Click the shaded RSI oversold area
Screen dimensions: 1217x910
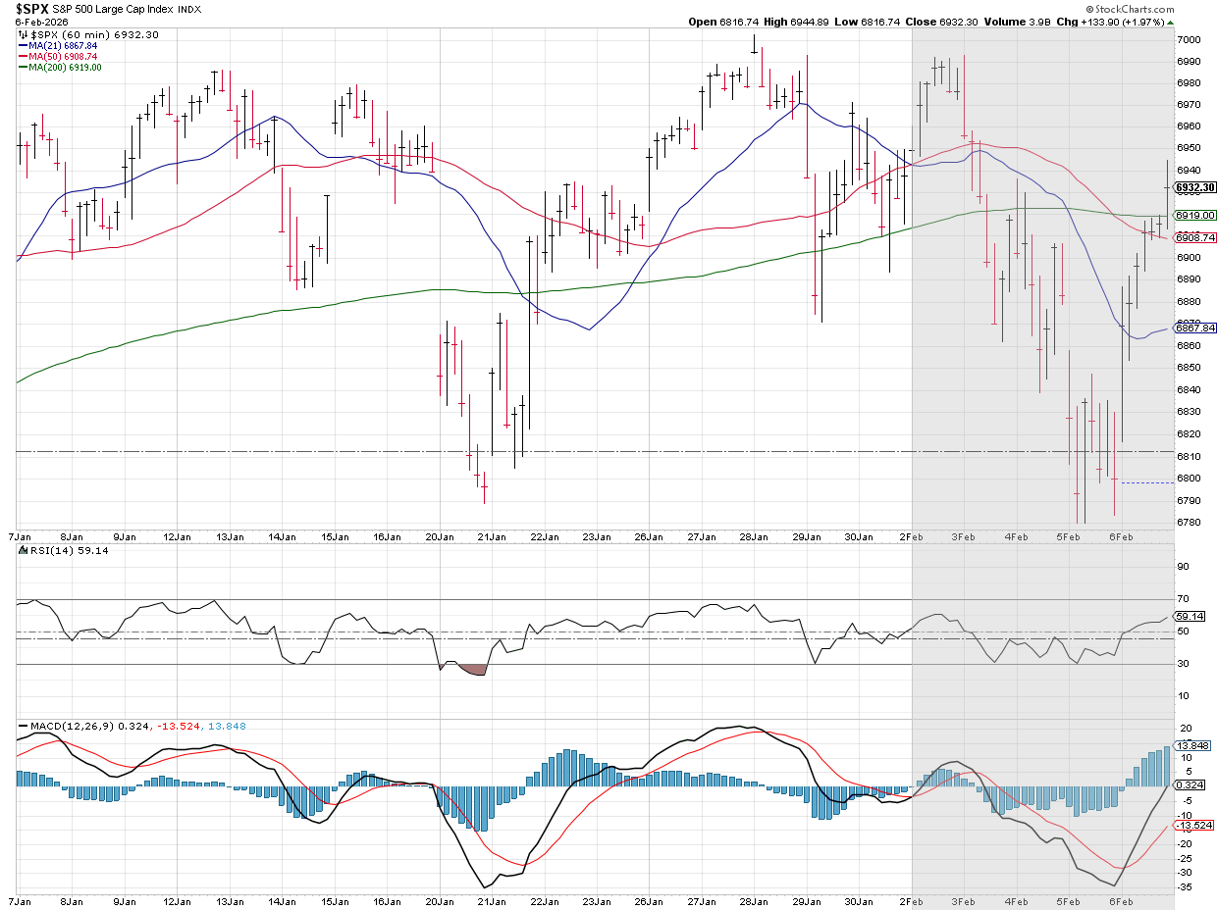[472, 670]
